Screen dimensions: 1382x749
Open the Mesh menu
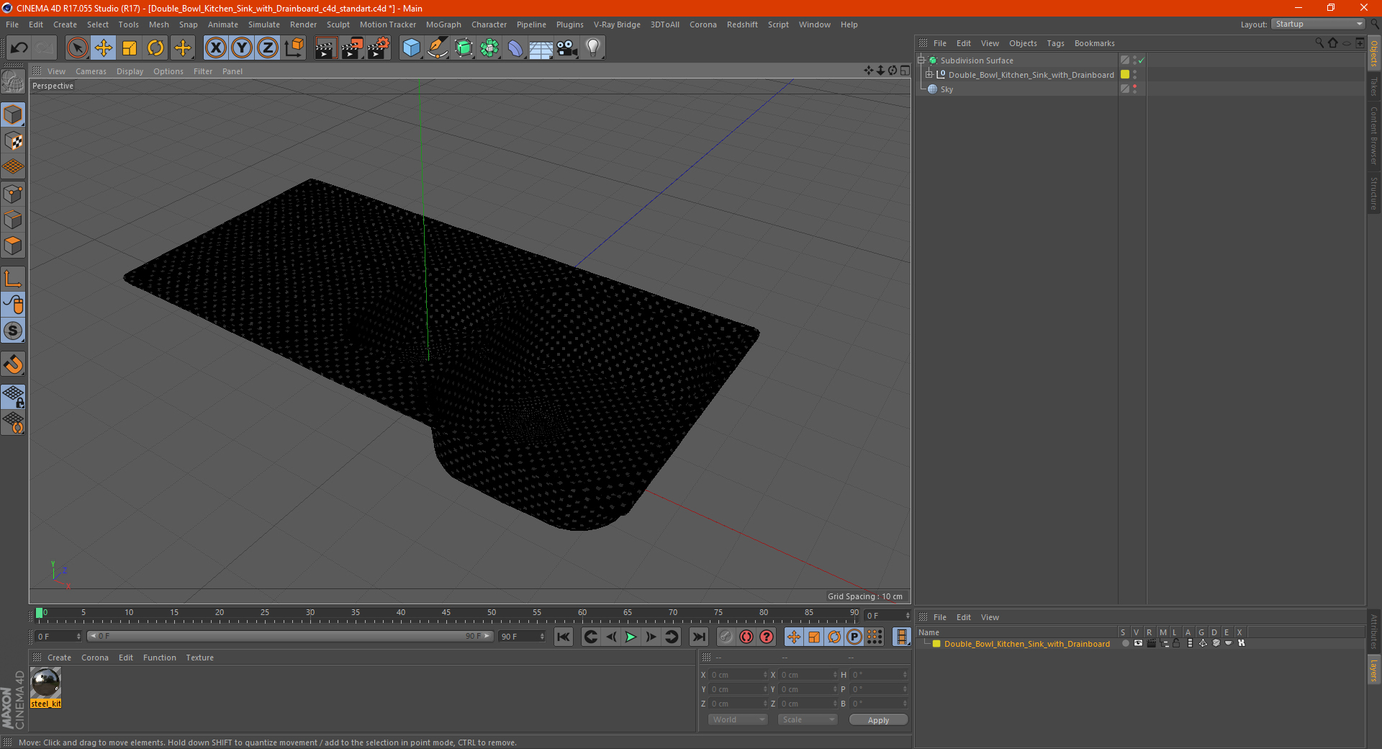(x=158, y=24)
